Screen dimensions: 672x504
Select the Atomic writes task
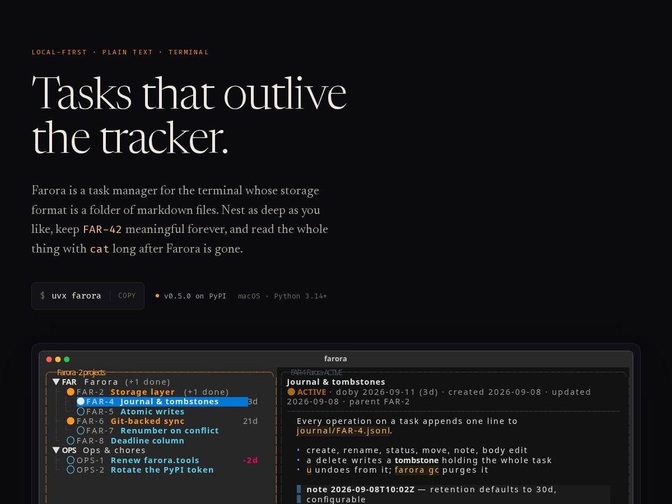152,412
